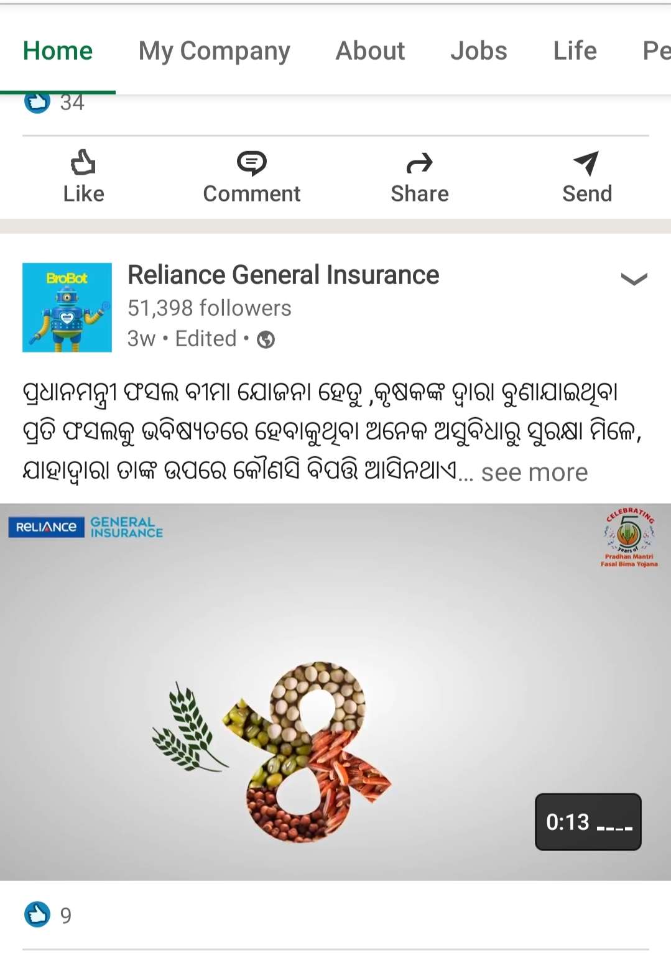671x953 pixels.
Task: Tap the like reaction icon beside 34
Action: click(x=37, y=103)
